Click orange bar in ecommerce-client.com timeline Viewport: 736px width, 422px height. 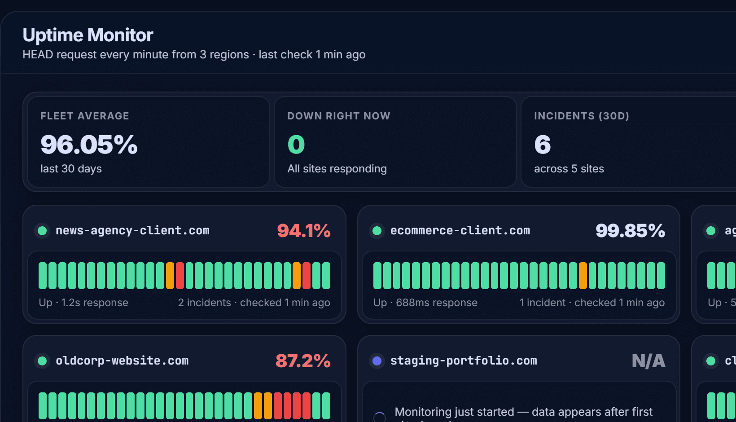(583, 276)
